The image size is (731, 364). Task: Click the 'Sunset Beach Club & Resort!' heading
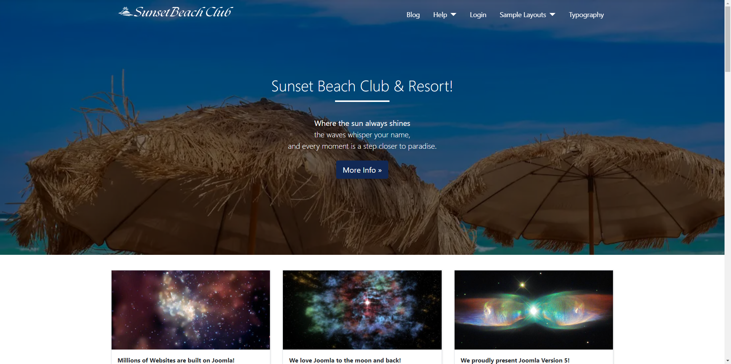pyautogui.click(x=362, y=86)
